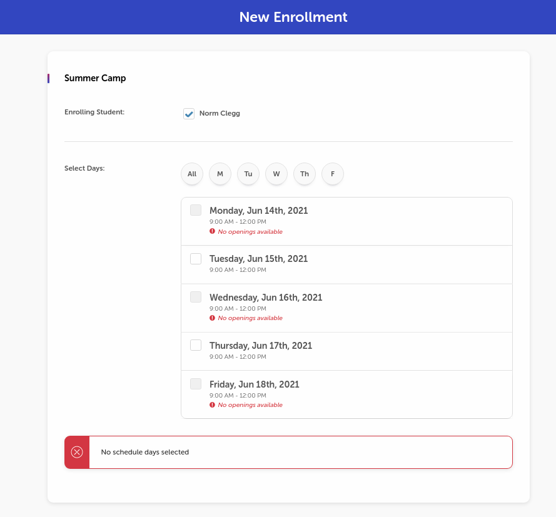Click the 'Summer Camp' heading
Viewport: 556px width, 517px height.
tap(95, 78)
